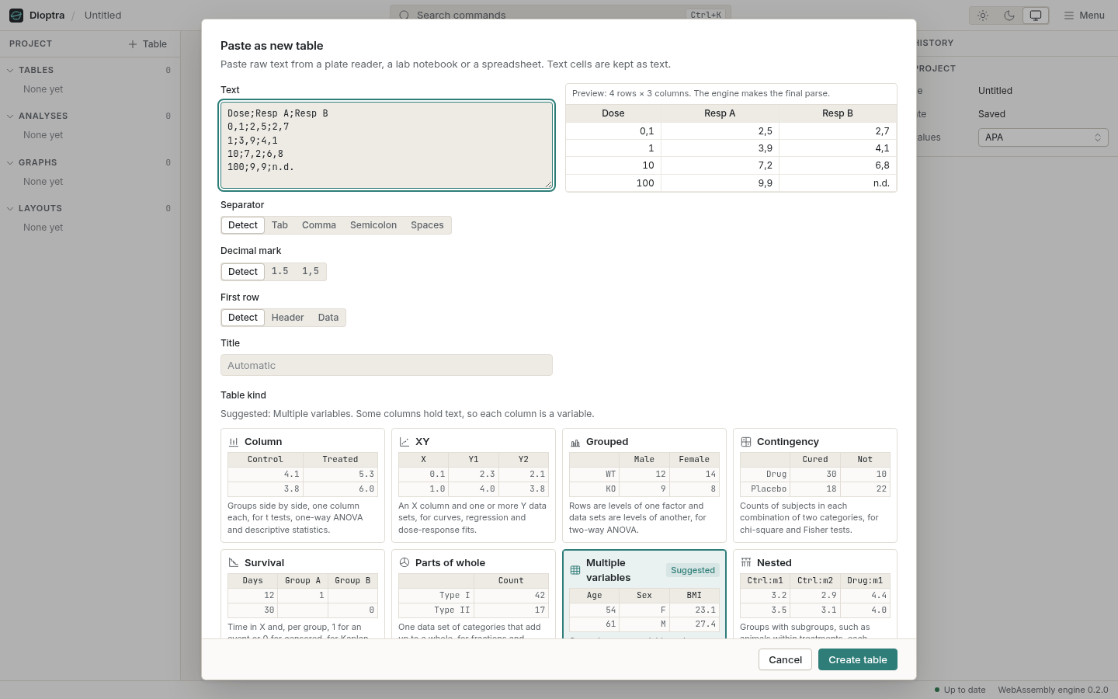Click the Contingency grid icon
The image size is (1118, 699).
click(x=746, y=442)
